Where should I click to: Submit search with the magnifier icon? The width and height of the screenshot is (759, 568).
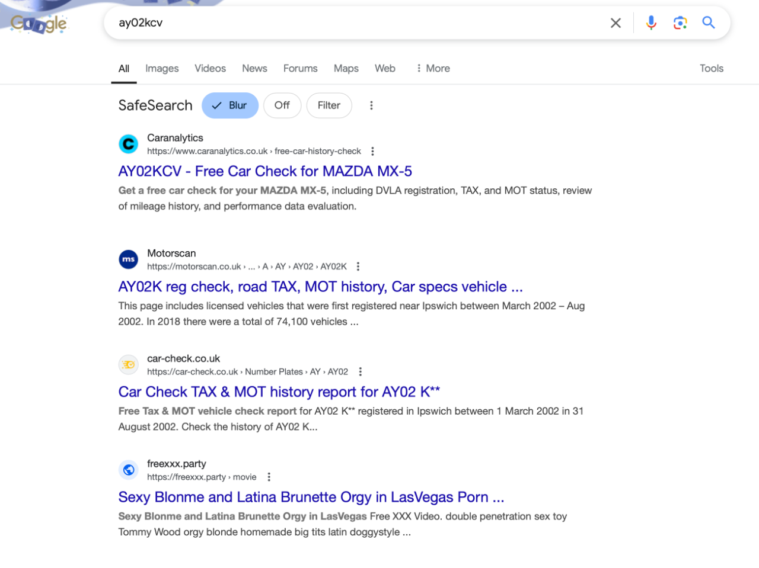coord(709,23)
